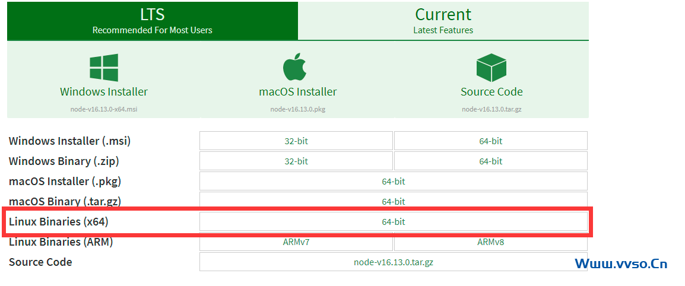Switch to the LTS tab

(x=152, y=21)
